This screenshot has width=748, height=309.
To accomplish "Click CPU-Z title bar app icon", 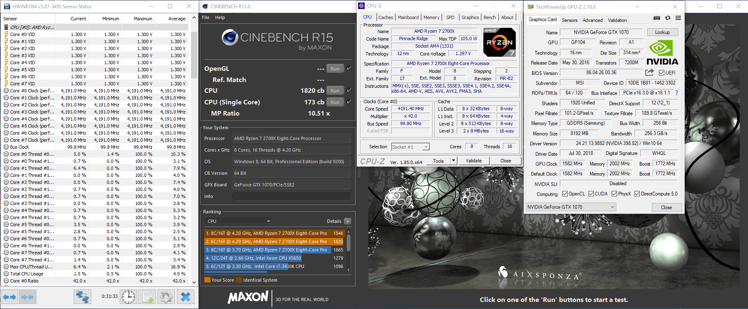I will pyautogui.click(x=361, y=6).
